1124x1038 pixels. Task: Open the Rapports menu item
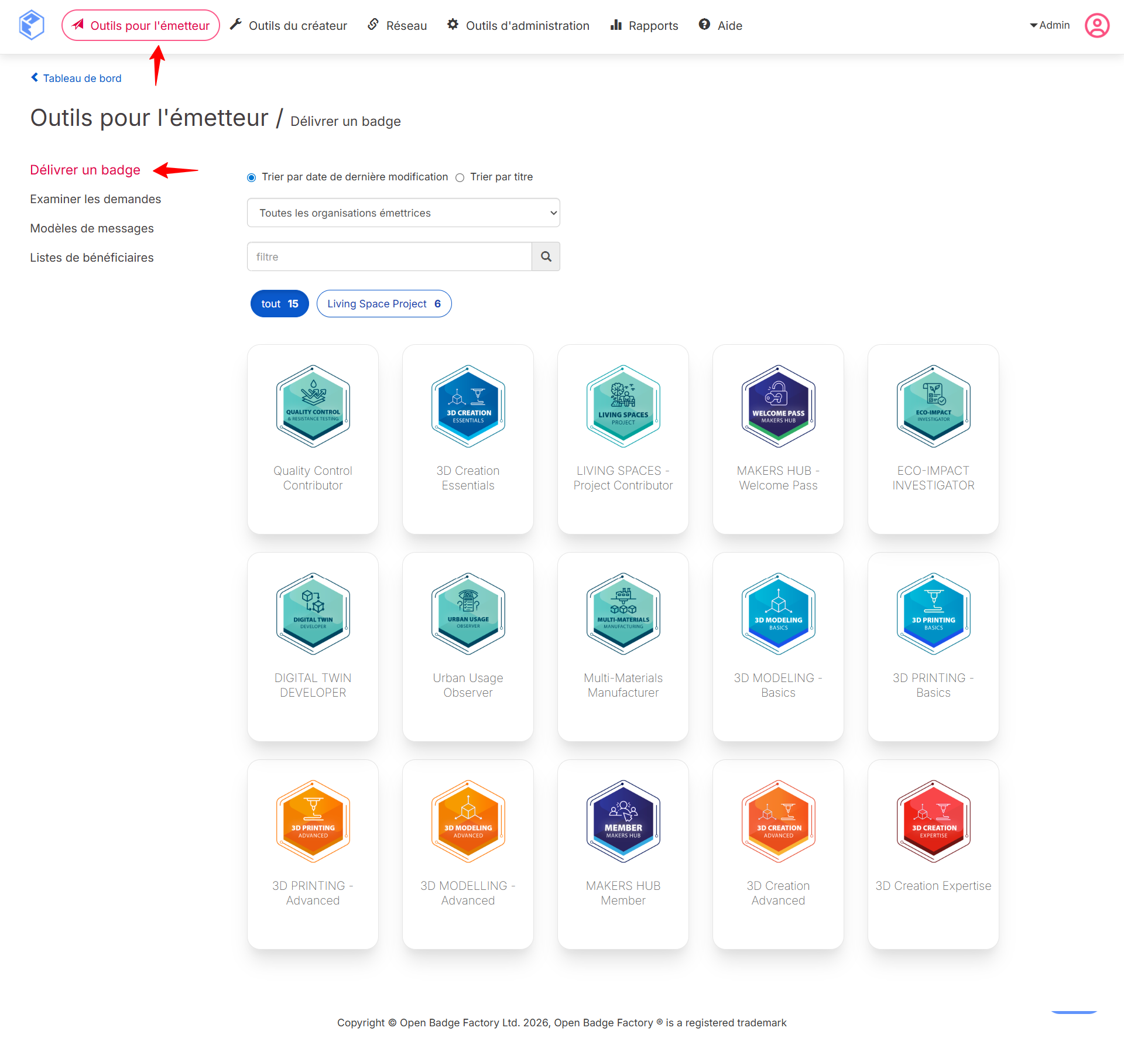click(645, 25)
